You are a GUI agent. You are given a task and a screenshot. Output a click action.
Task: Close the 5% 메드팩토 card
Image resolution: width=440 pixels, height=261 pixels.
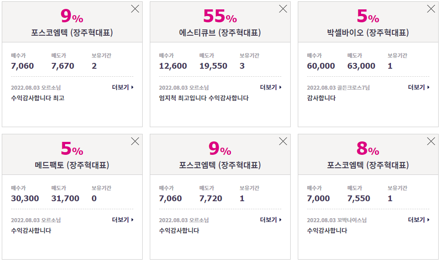(135, 141)
